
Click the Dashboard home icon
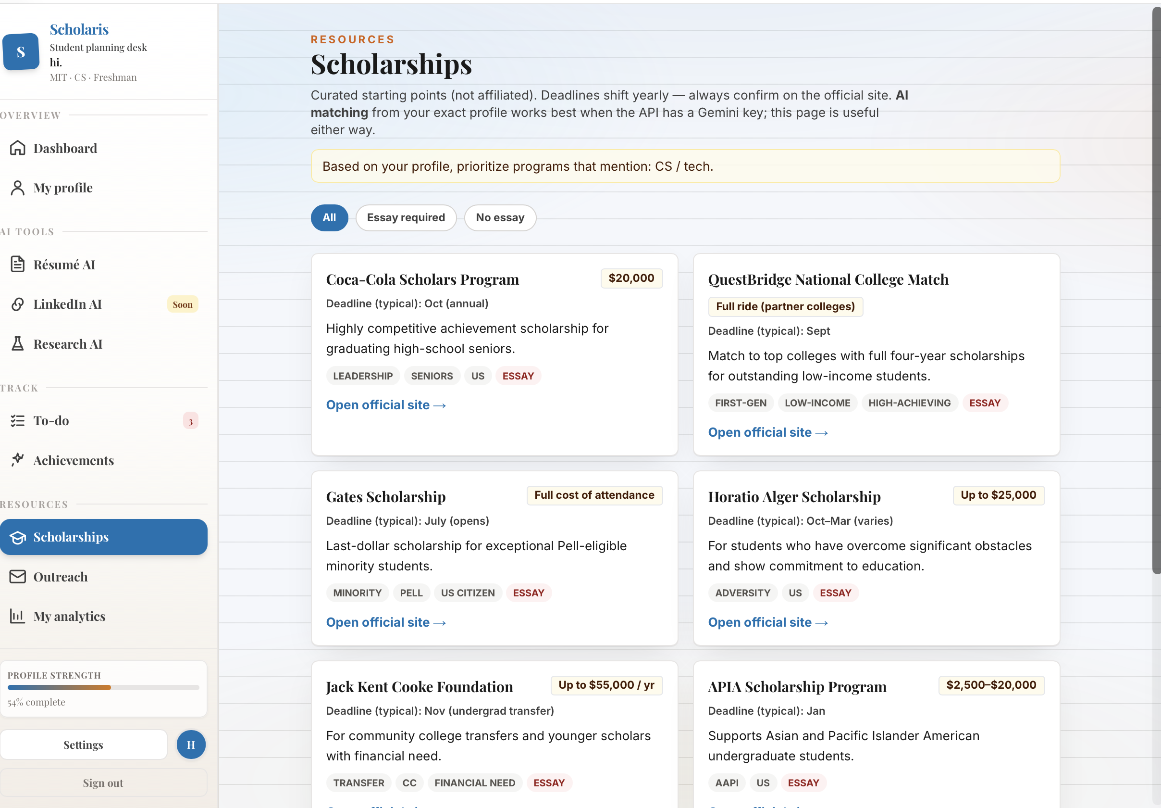(18, 148)
